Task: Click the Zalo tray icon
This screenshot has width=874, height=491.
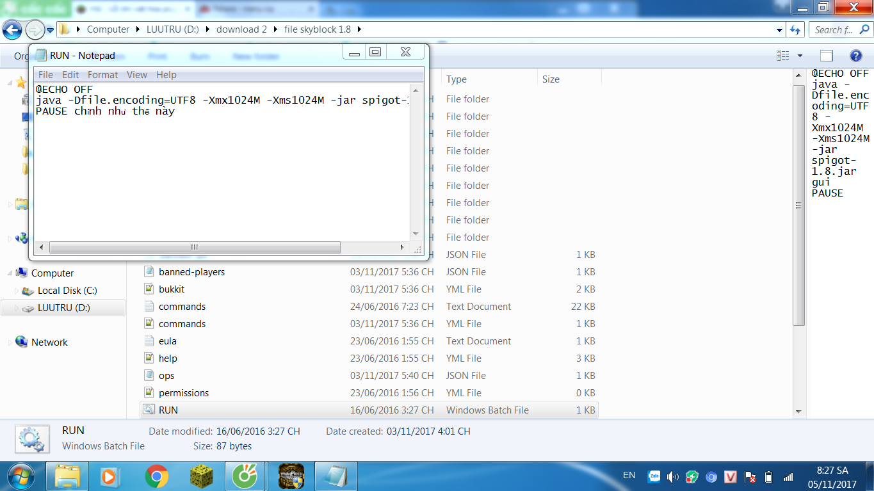Action: 654,477
